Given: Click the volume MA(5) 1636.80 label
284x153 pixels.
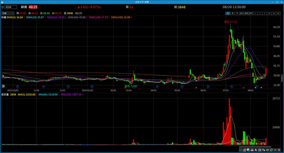Looking at the screenshot, I should coord(27,95).
